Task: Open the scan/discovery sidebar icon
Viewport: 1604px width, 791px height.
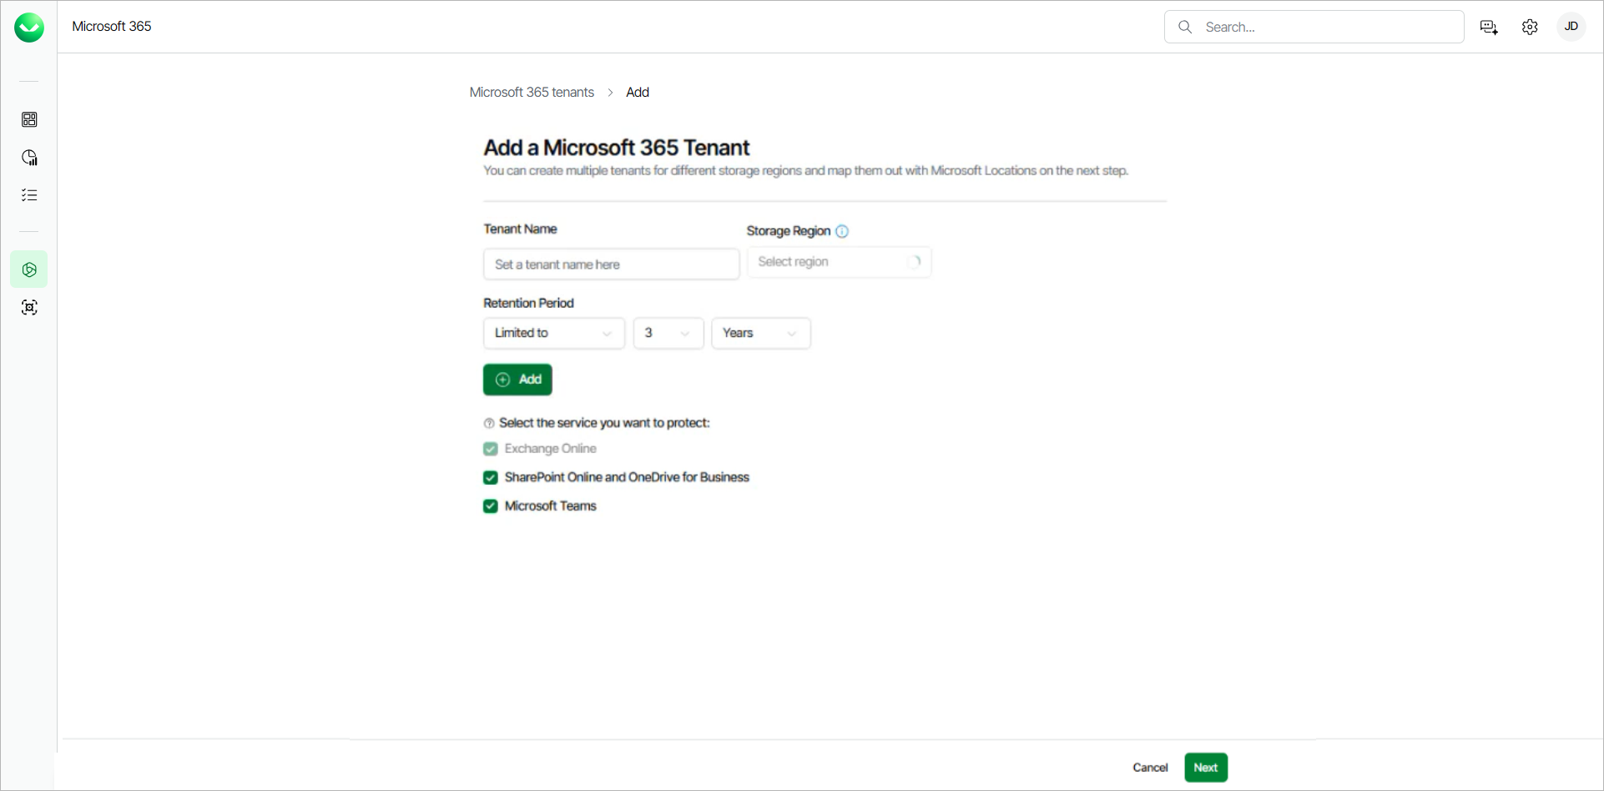Action: tap(29, 307)
